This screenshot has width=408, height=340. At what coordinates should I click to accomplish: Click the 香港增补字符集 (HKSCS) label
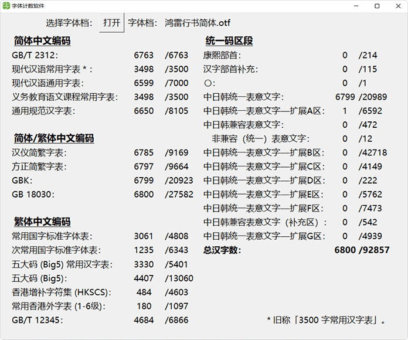click(61, 292)
